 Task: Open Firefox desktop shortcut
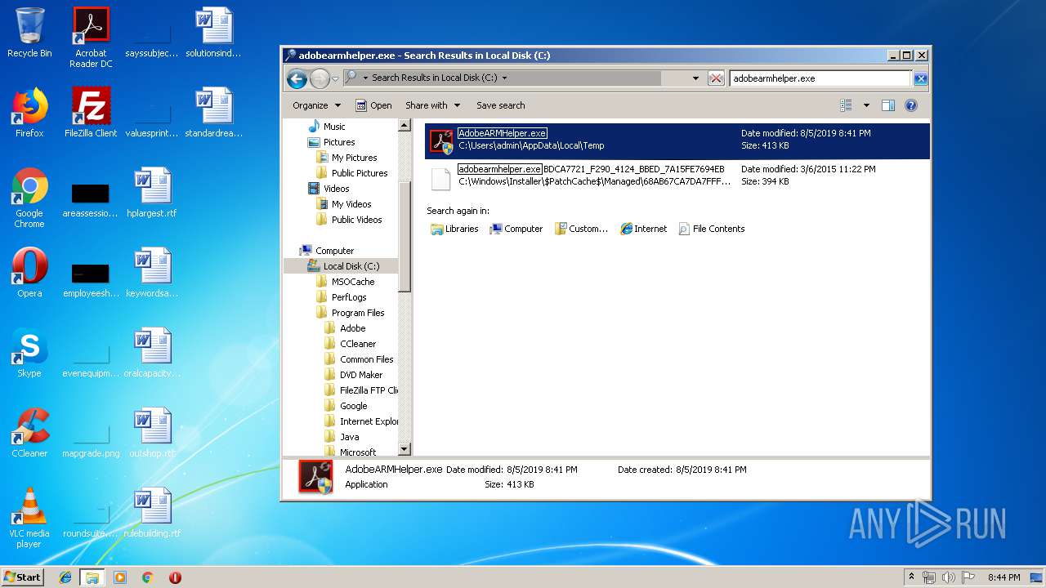coord(29,113)
